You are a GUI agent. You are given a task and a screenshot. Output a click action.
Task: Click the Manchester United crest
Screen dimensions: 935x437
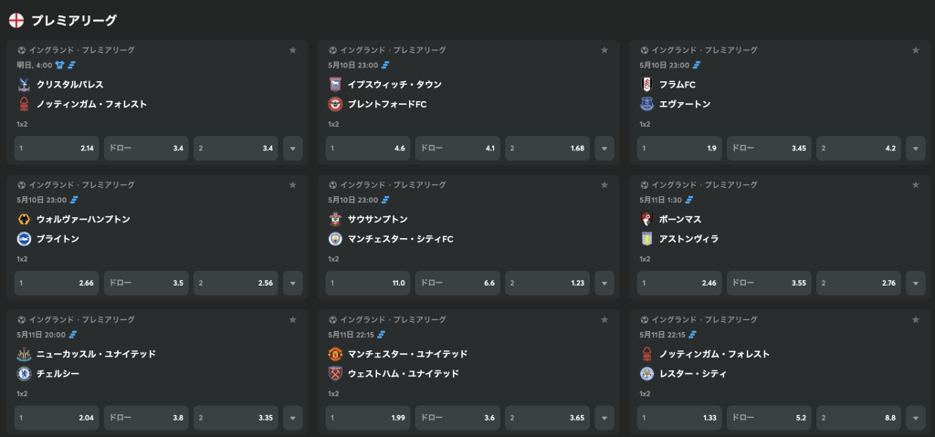[335, 354]
